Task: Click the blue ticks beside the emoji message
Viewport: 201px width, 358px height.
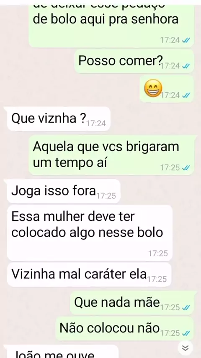Action: [x=186, y=95]
